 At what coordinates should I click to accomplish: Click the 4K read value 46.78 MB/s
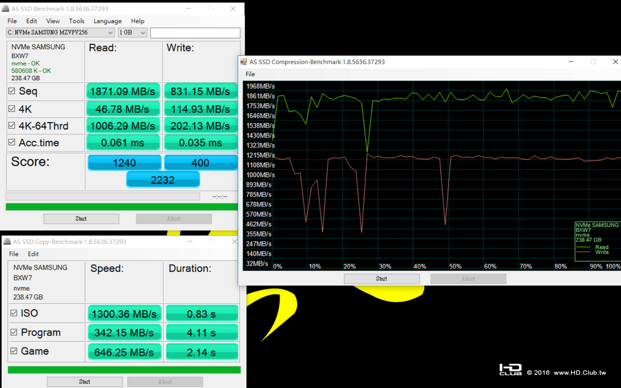point(123,109)
